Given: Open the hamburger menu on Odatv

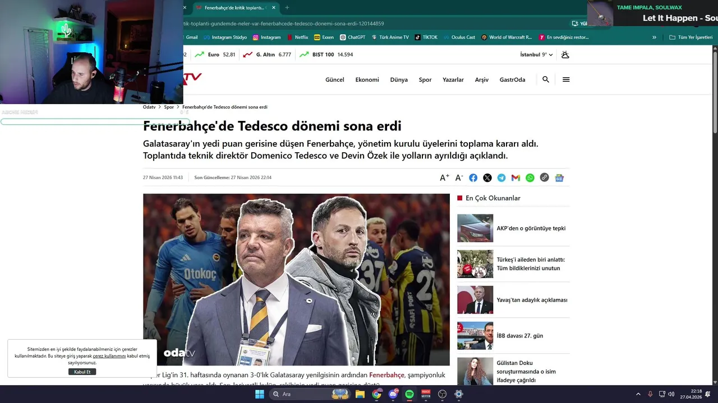Looking at the screenshot, I should [566, 79].
